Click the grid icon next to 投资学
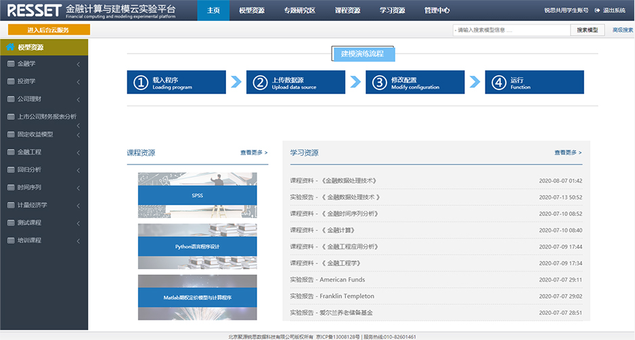Image resolution: width=635 pixels, height=340 pixels. point(10,81)
